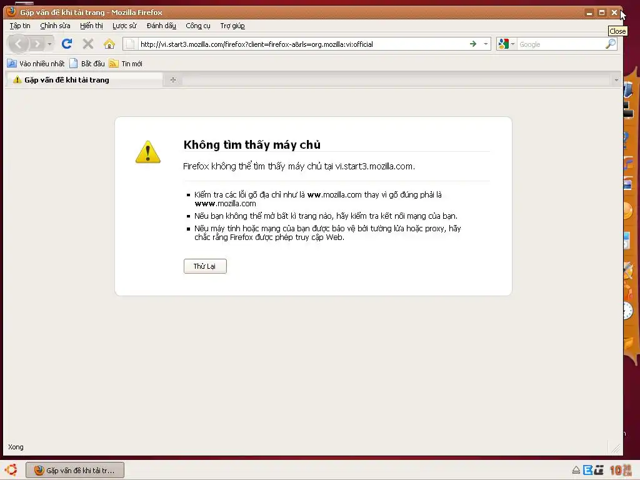Close the Firefox window with X button
Image resolution: width=640 pixels, height=480 pixels.
tap(614, 12)
